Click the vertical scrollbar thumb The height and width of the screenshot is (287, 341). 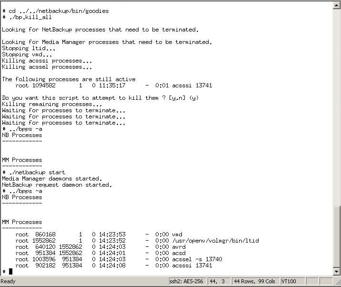click(336, 237)
